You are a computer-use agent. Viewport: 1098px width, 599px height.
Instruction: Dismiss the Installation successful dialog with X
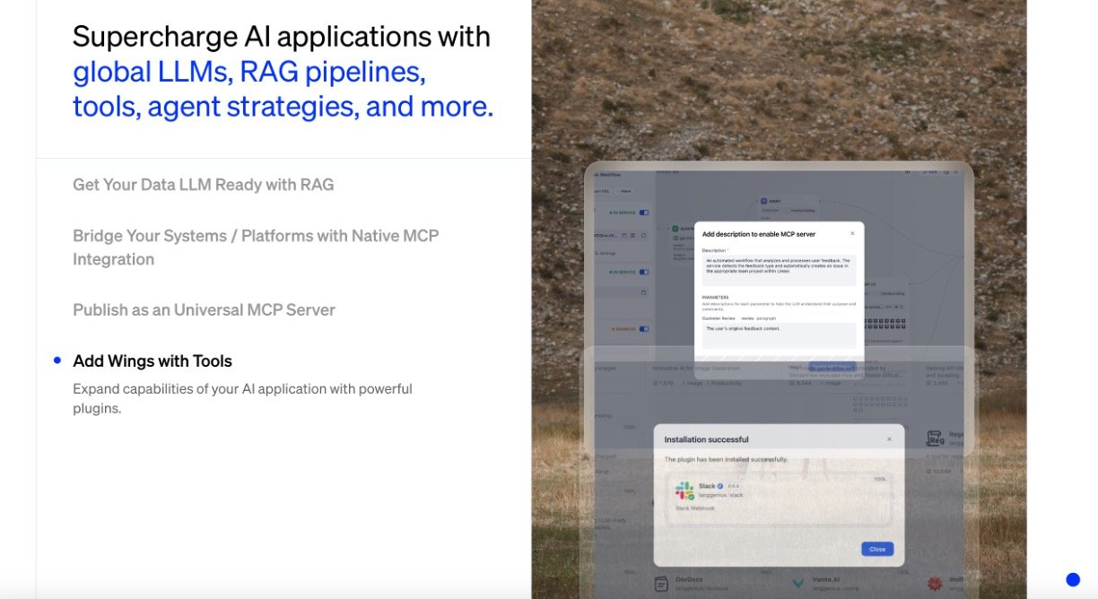point(889,439)
